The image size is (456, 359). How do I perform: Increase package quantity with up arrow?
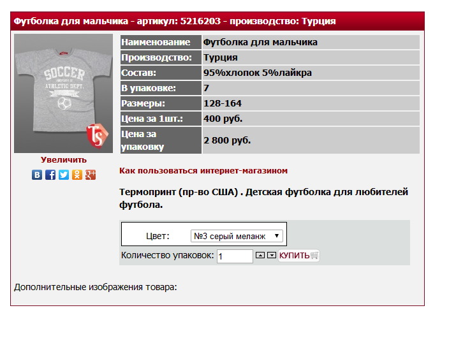[x=260, y=255]
